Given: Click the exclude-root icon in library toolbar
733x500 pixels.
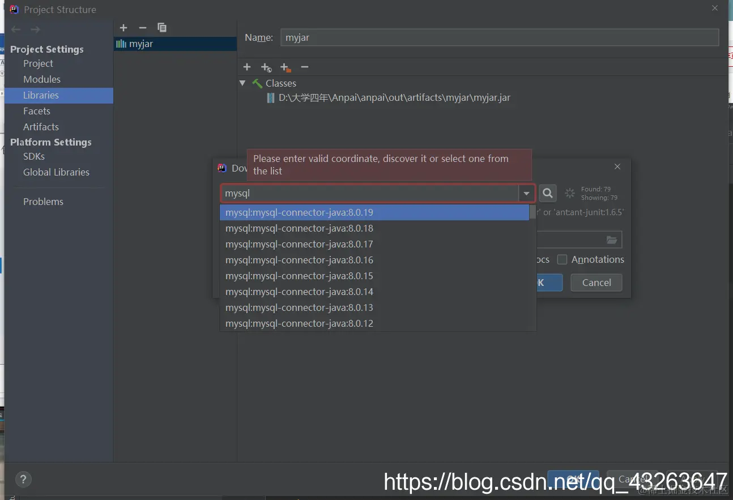Looking at the screenshot, I should pos(285,67).
